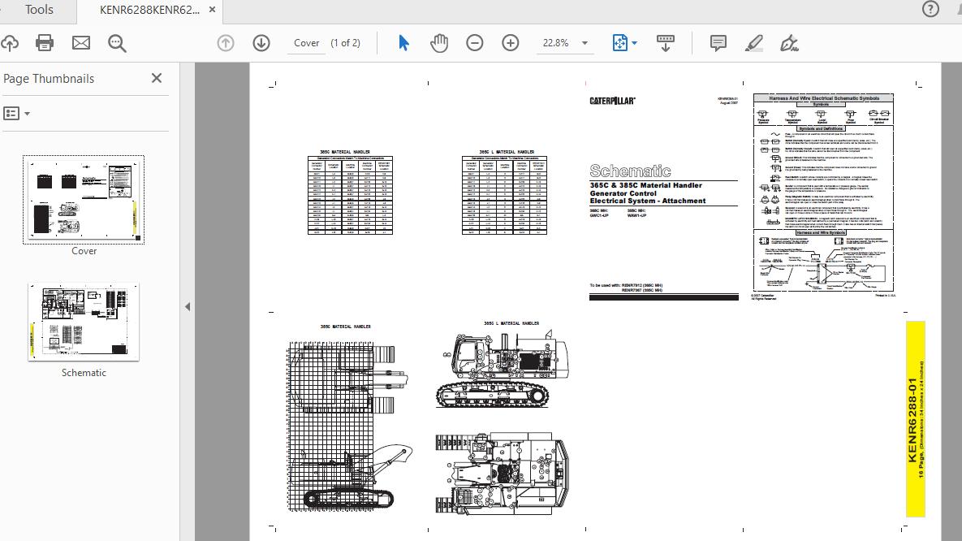Enter Read Mode from the toolbar
Screen dimensions: 962x541
pos(666,43)
